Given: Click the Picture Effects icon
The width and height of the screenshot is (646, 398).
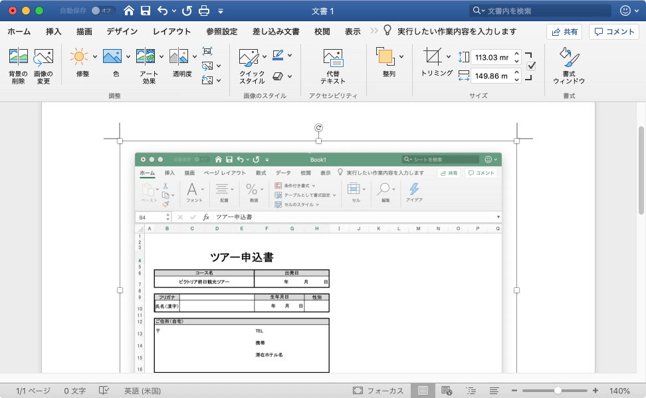Looking at the screenshot, I should [278, 76].
